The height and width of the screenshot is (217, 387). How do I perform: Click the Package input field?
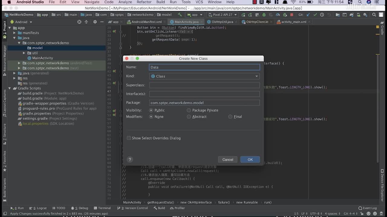click(x=204, y=103)
